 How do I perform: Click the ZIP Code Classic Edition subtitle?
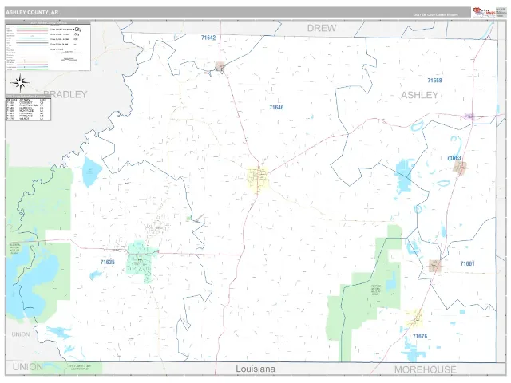pos(435,15)
